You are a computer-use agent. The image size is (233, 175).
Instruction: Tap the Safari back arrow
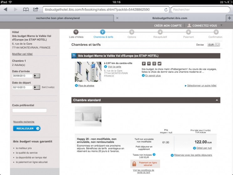[5, 9]
